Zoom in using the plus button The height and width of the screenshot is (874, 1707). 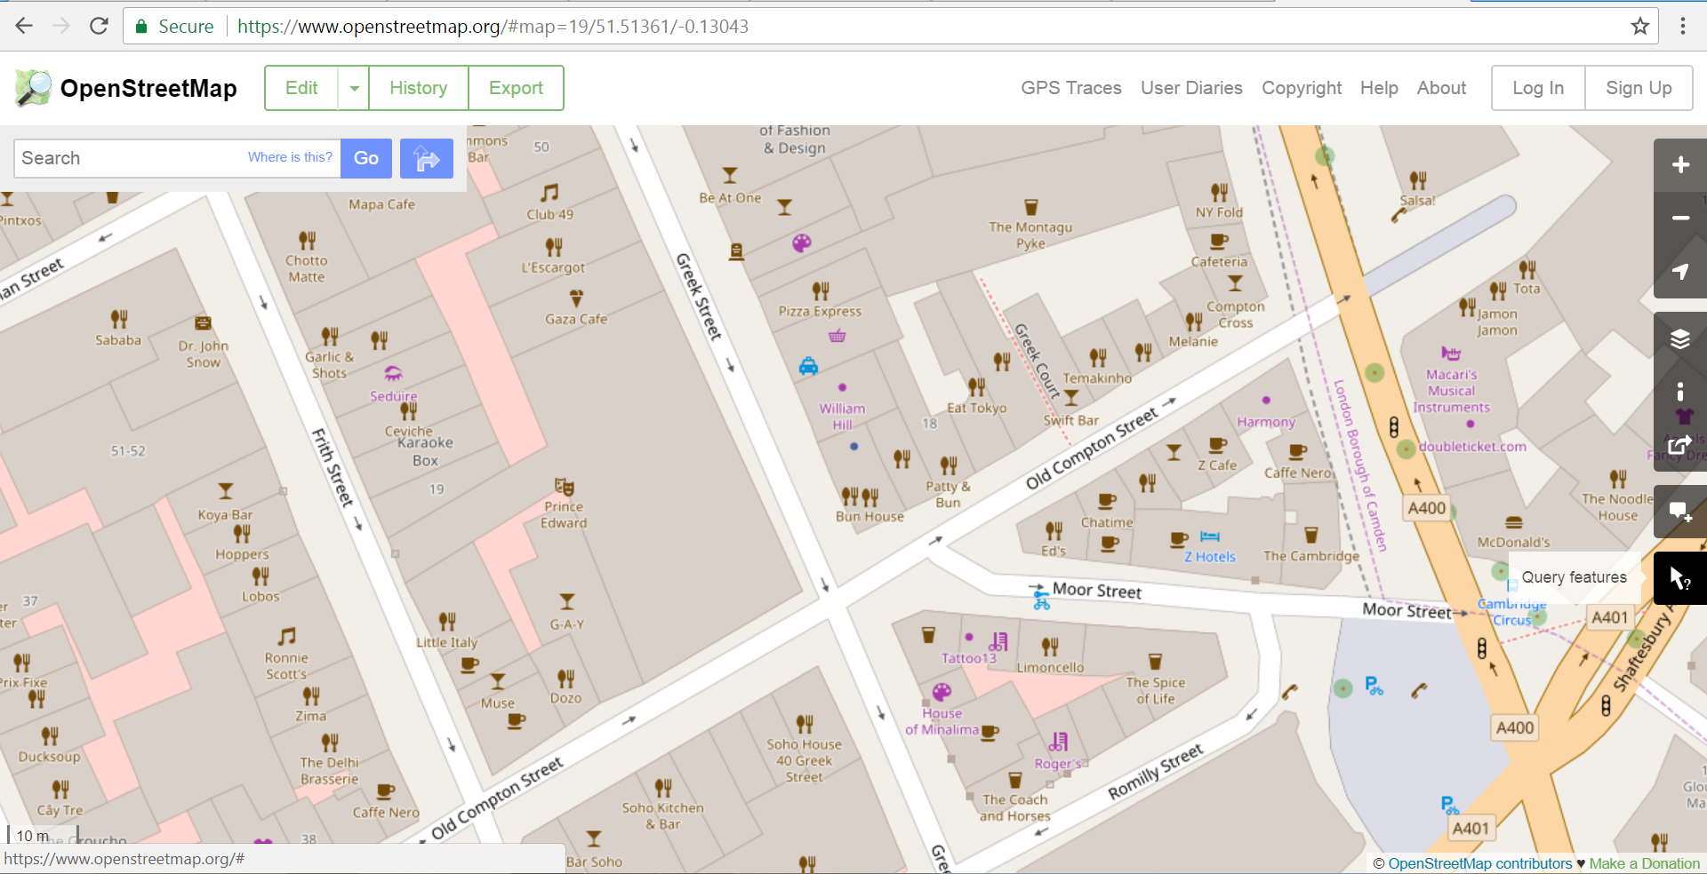tap(1679, 165)
